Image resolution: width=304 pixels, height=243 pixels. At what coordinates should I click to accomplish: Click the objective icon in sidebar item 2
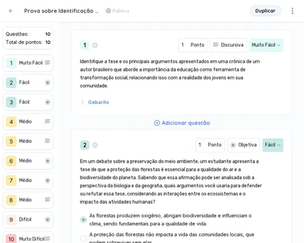(x=47, y=83)
